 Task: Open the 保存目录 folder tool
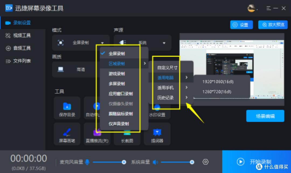[x=67, y=108]
